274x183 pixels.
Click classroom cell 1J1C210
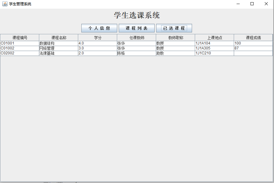tap(215, 53)
